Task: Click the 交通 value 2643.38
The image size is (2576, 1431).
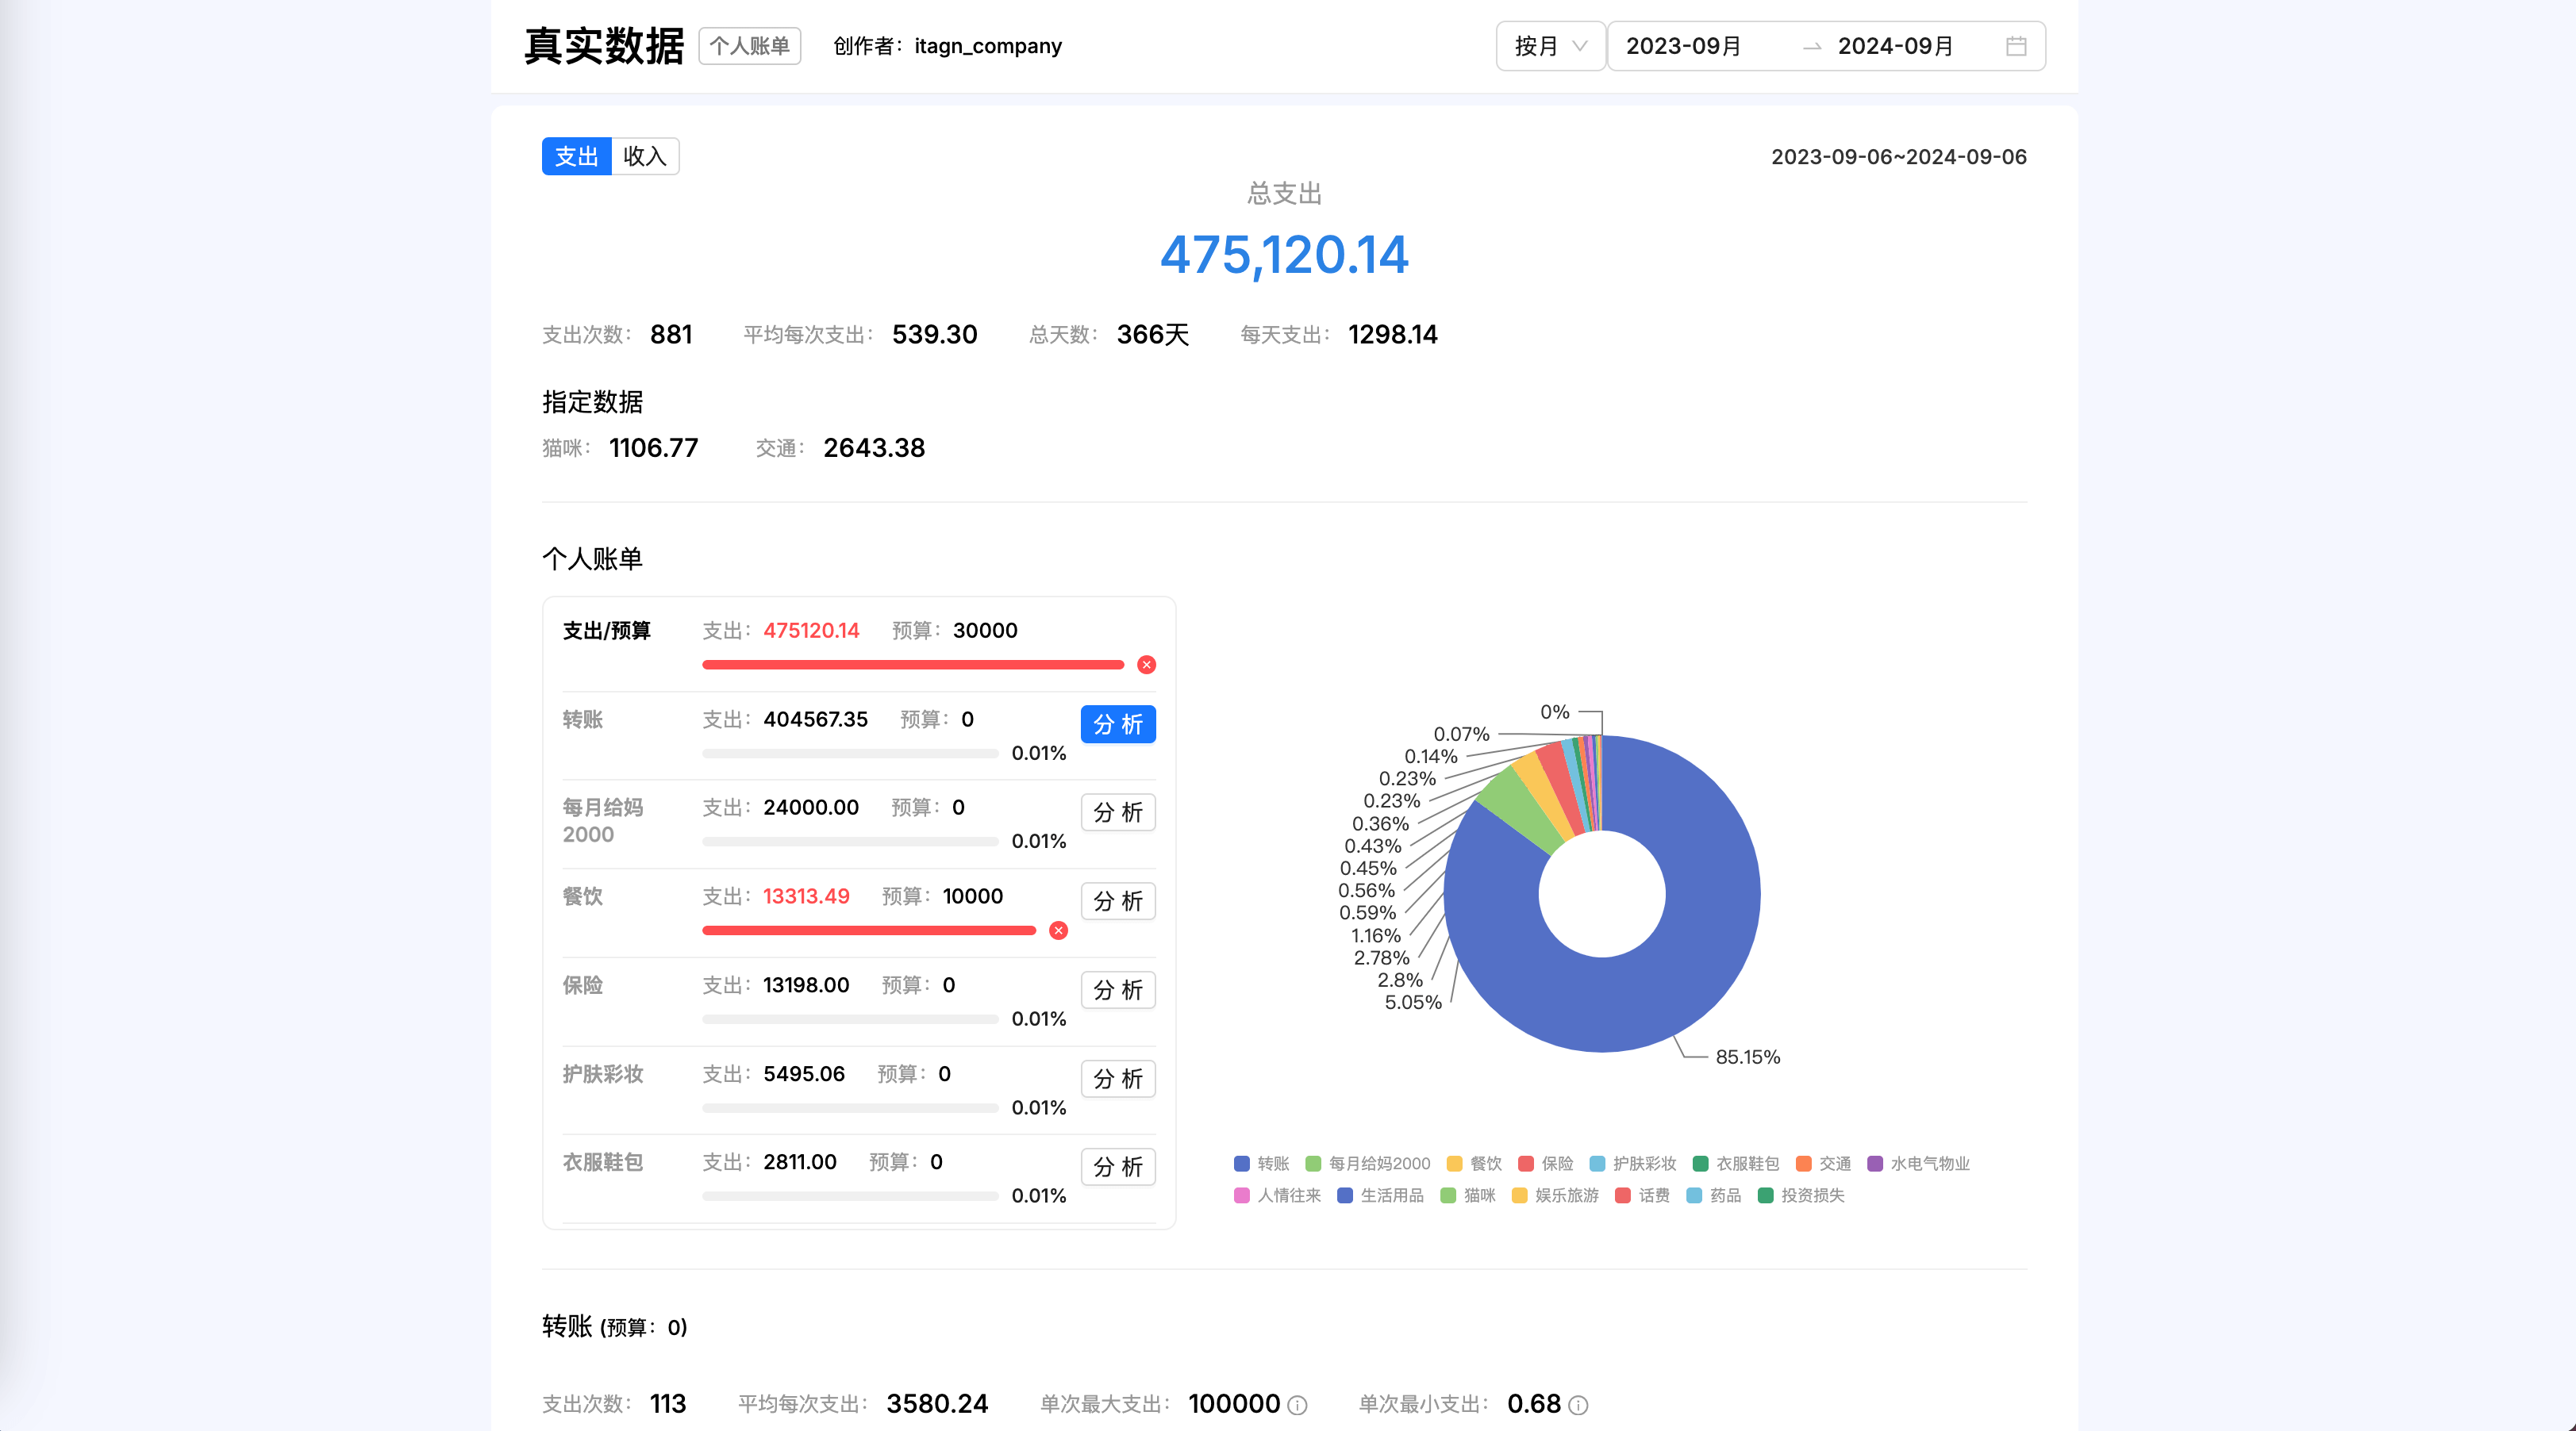Action: (x=874, y=447)
